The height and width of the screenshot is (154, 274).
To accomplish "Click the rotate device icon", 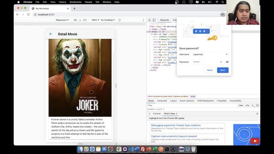I will 119,20.
